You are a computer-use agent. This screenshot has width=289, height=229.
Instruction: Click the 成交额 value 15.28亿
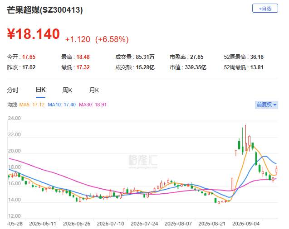[145, 67]
